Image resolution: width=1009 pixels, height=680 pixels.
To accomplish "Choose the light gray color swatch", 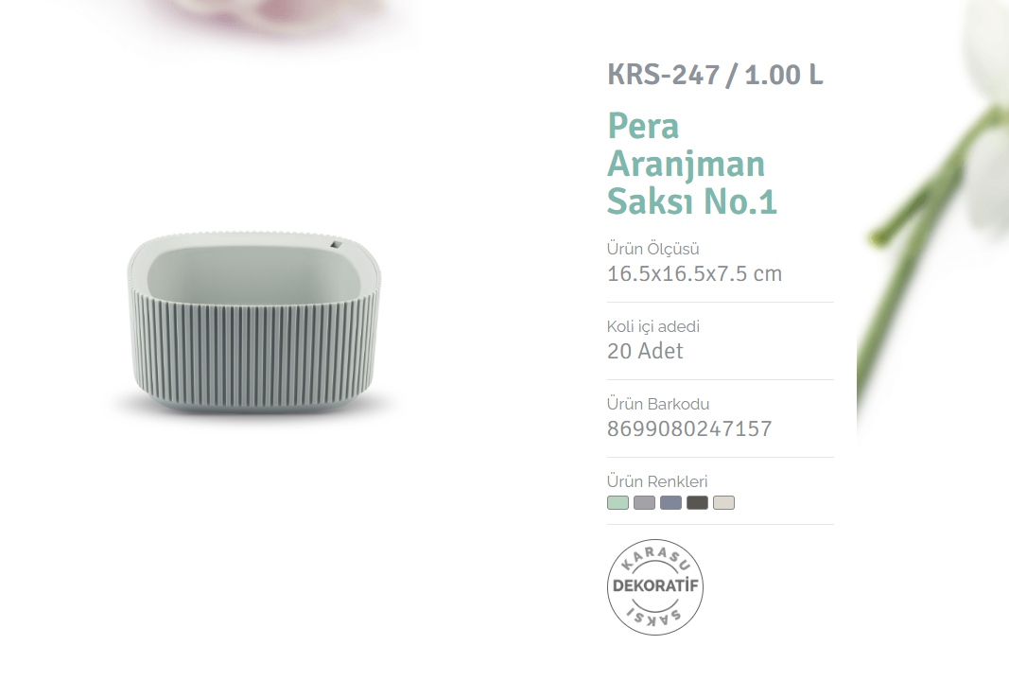I will tap(644, 502).
